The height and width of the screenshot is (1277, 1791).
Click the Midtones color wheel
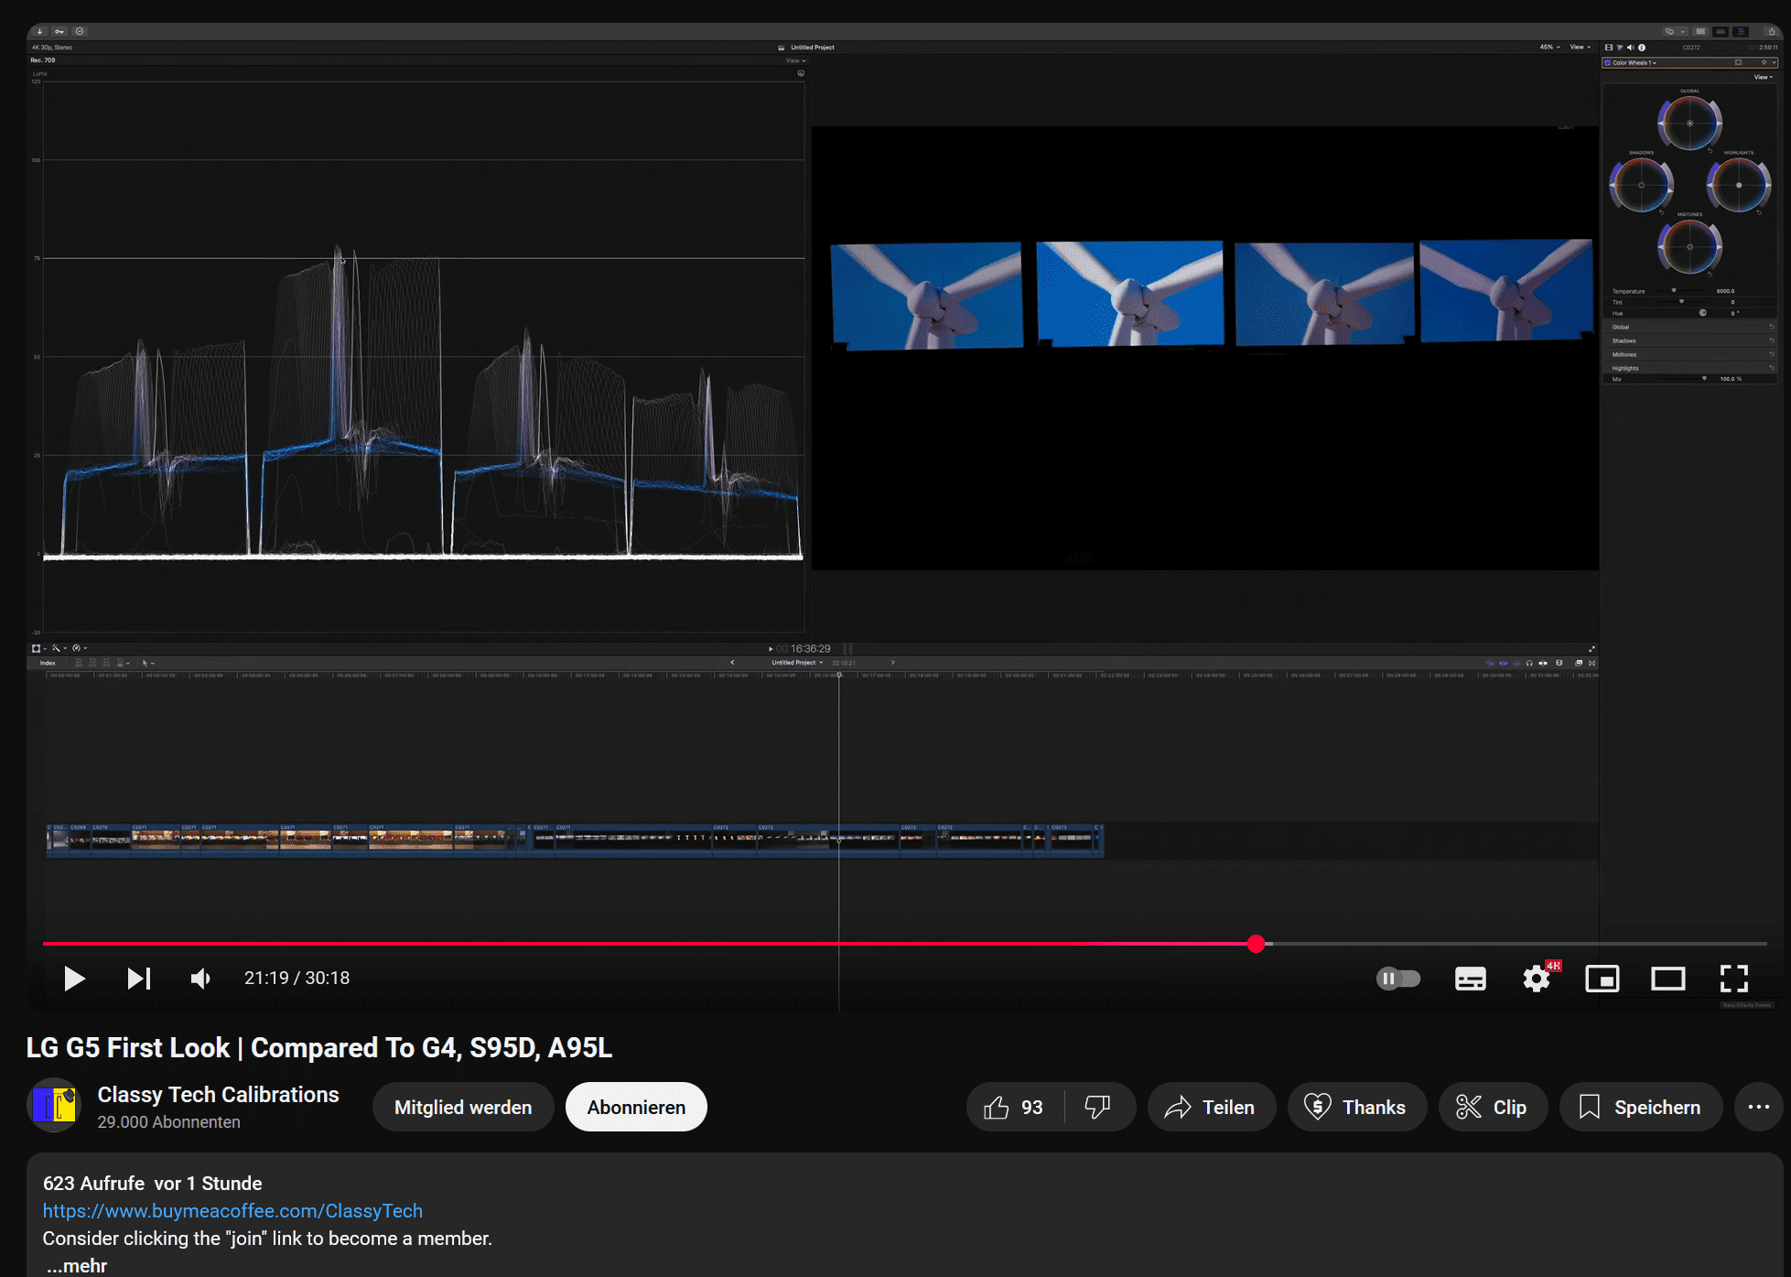pyautogui.click(x=1689, y=247)
